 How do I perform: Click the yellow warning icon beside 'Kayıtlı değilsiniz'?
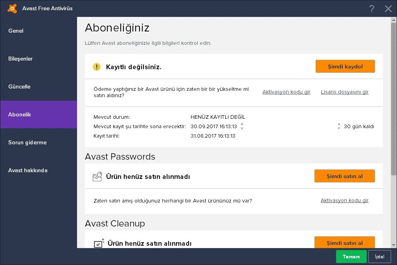pos(97,67)
